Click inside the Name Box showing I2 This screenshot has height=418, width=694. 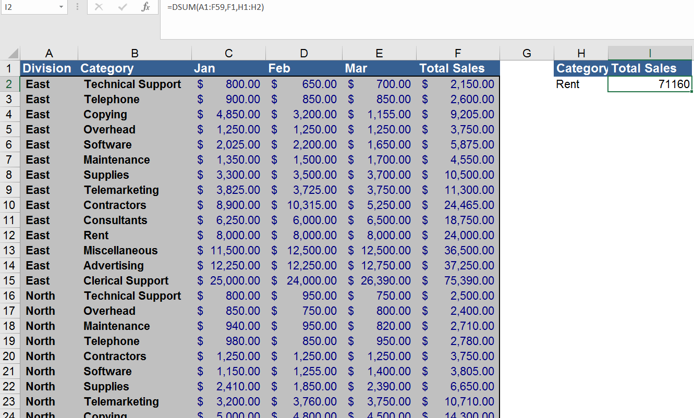coord(29,7)
